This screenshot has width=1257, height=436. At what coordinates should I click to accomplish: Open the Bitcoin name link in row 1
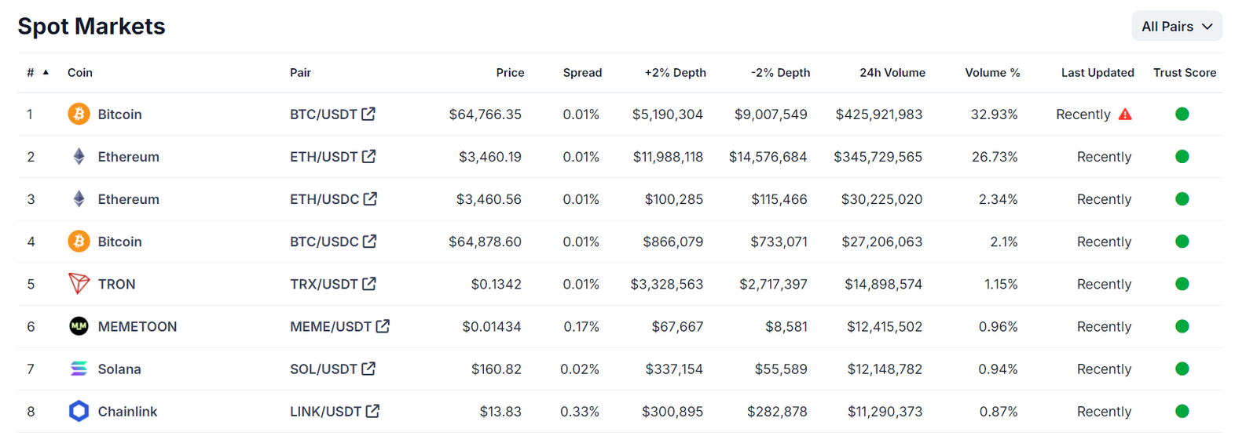(119, 114)
